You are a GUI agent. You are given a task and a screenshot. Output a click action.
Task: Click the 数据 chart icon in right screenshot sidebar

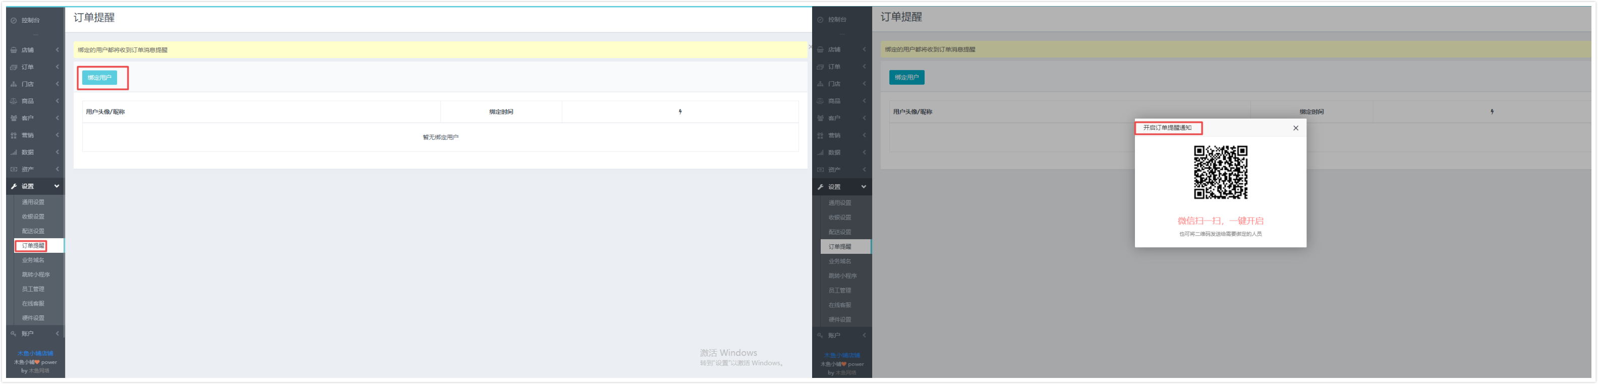tap(820, 152)
